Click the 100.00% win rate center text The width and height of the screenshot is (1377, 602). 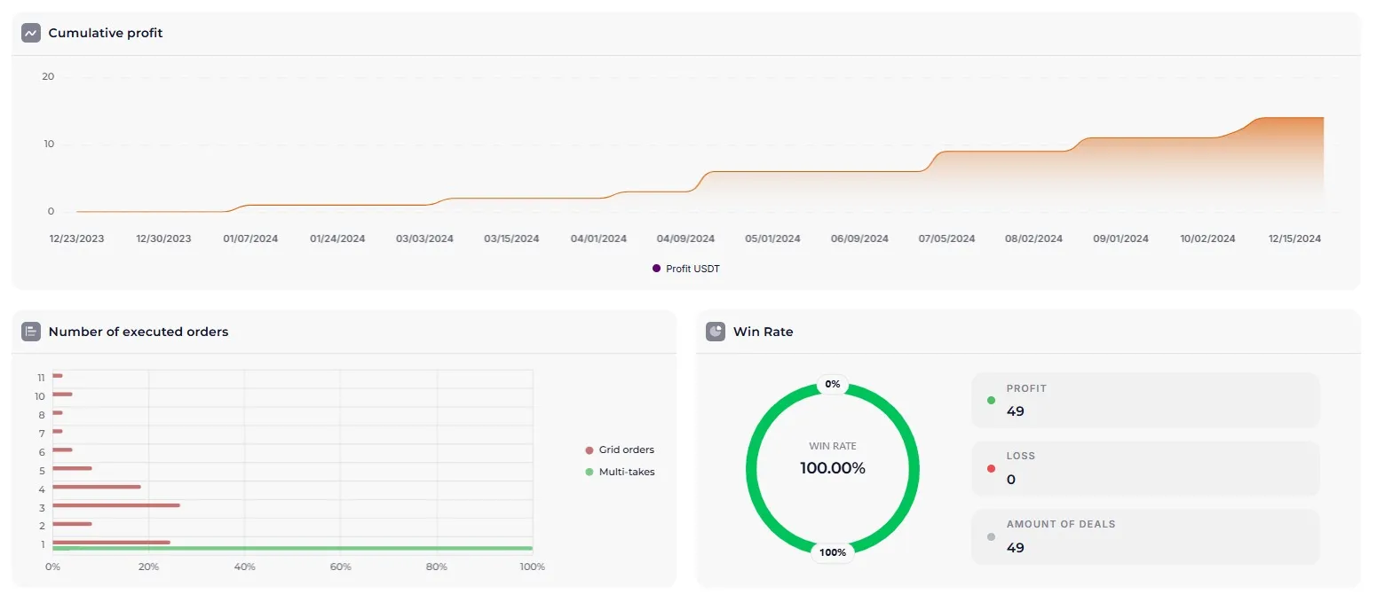click(832, 468)
